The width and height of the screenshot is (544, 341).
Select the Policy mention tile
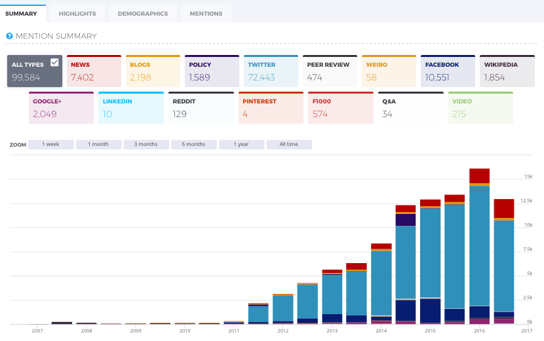[x=212, y=71]
